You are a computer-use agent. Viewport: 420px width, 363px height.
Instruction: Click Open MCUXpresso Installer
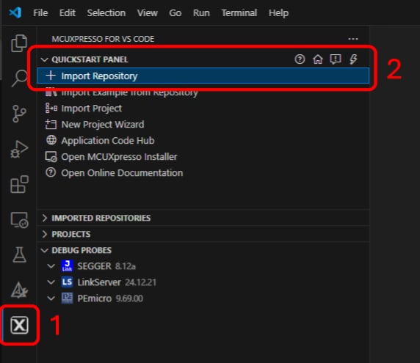(203, 157)
